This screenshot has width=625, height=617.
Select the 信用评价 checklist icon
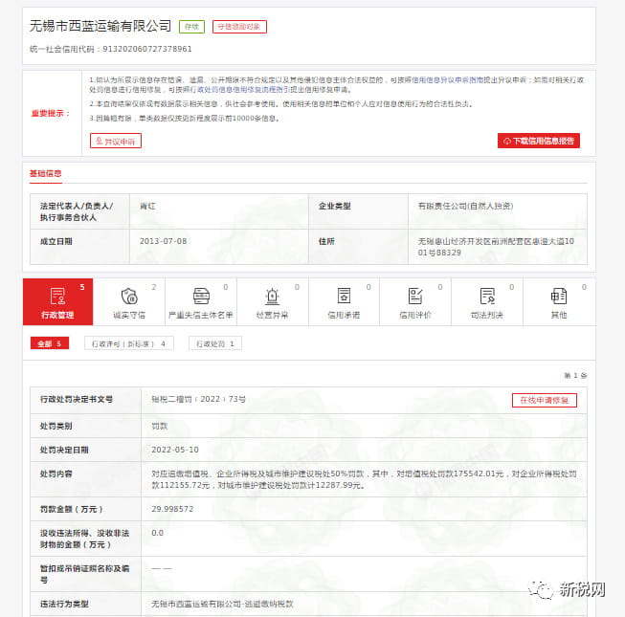click(x=415, y=297)
